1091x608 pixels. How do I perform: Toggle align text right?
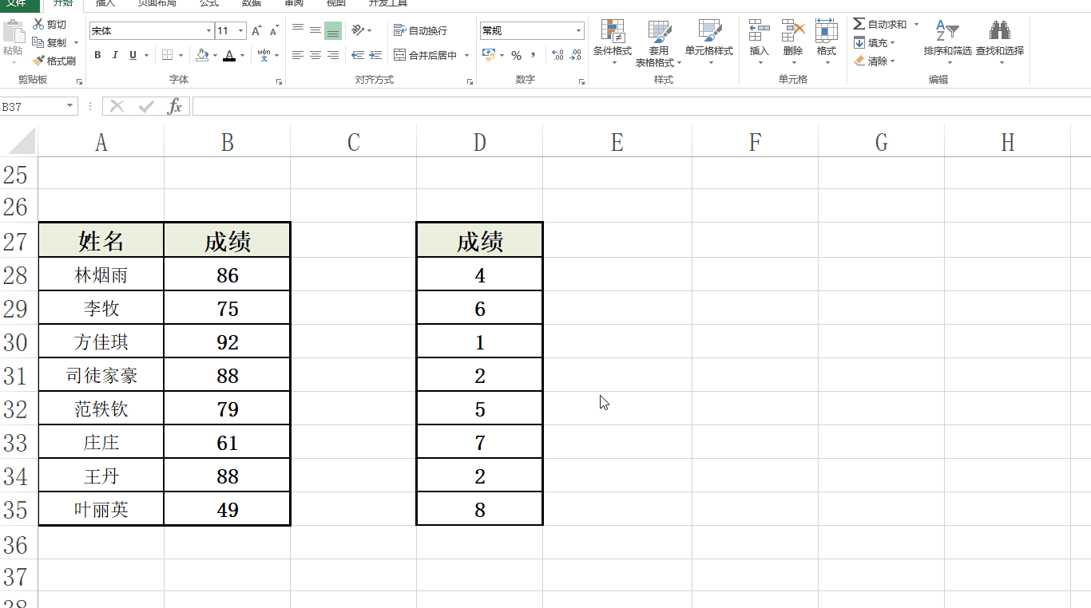click(333, 55)
